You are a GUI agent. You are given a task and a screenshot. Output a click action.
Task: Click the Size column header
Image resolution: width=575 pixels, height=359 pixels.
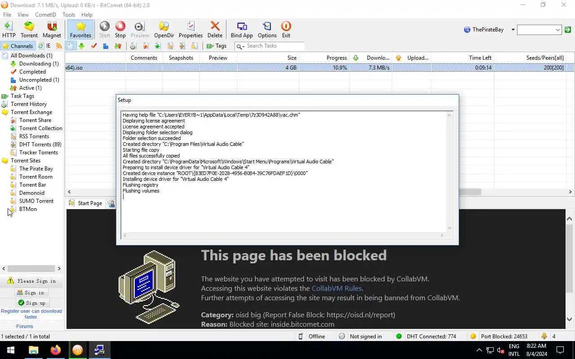[268, 58]
